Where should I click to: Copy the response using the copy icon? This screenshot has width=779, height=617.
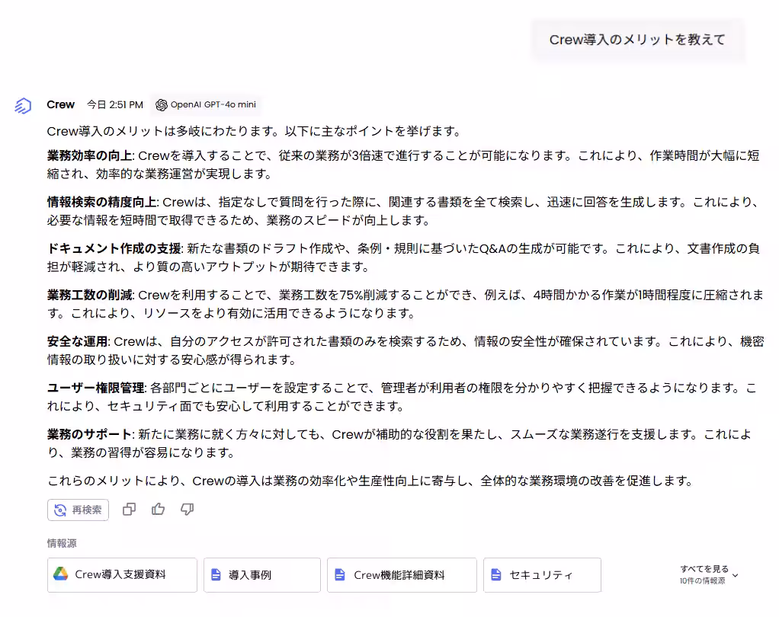click(x=128, y=510)
